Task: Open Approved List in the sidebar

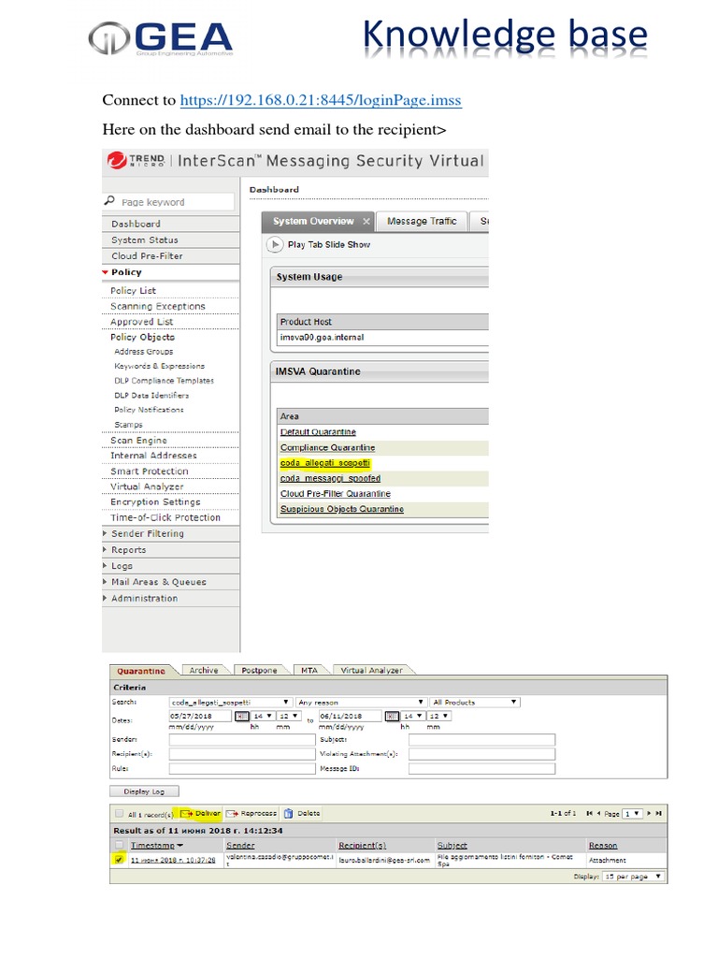Action: [142, 322]
